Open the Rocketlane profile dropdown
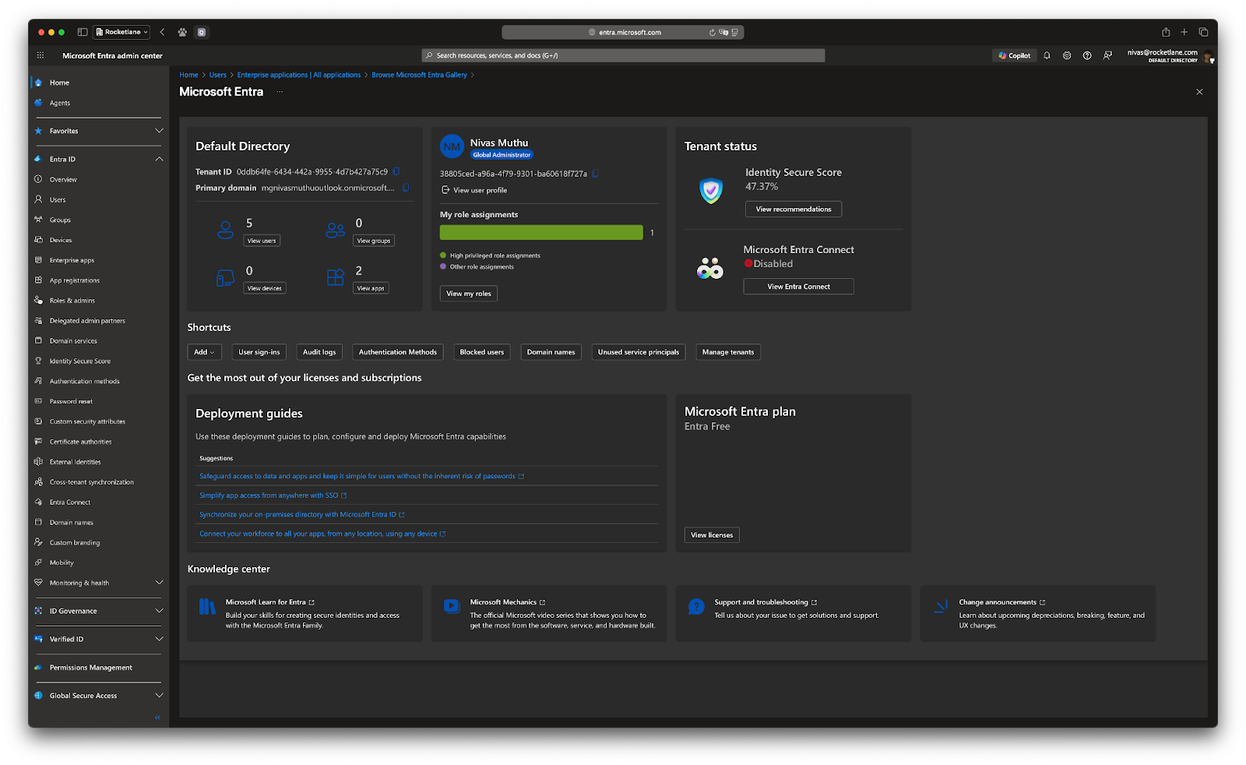 121,32
